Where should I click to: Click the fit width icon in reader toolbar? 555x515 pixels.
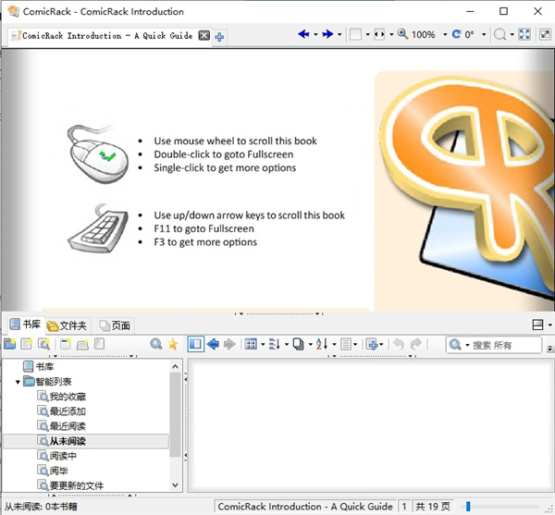(379, 34)
